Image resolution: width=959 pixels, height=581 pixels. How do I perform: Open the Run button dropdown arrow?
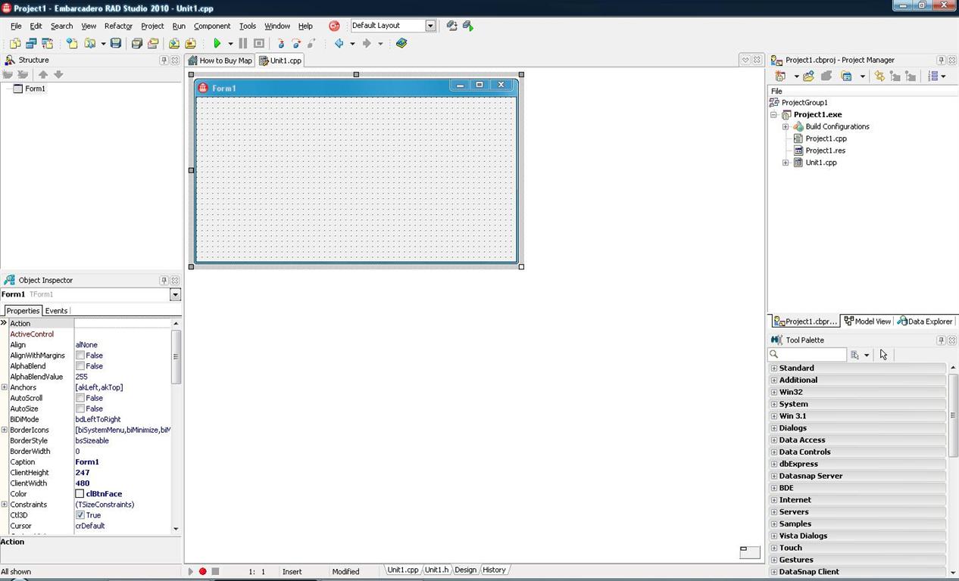(x=230, y=44)
